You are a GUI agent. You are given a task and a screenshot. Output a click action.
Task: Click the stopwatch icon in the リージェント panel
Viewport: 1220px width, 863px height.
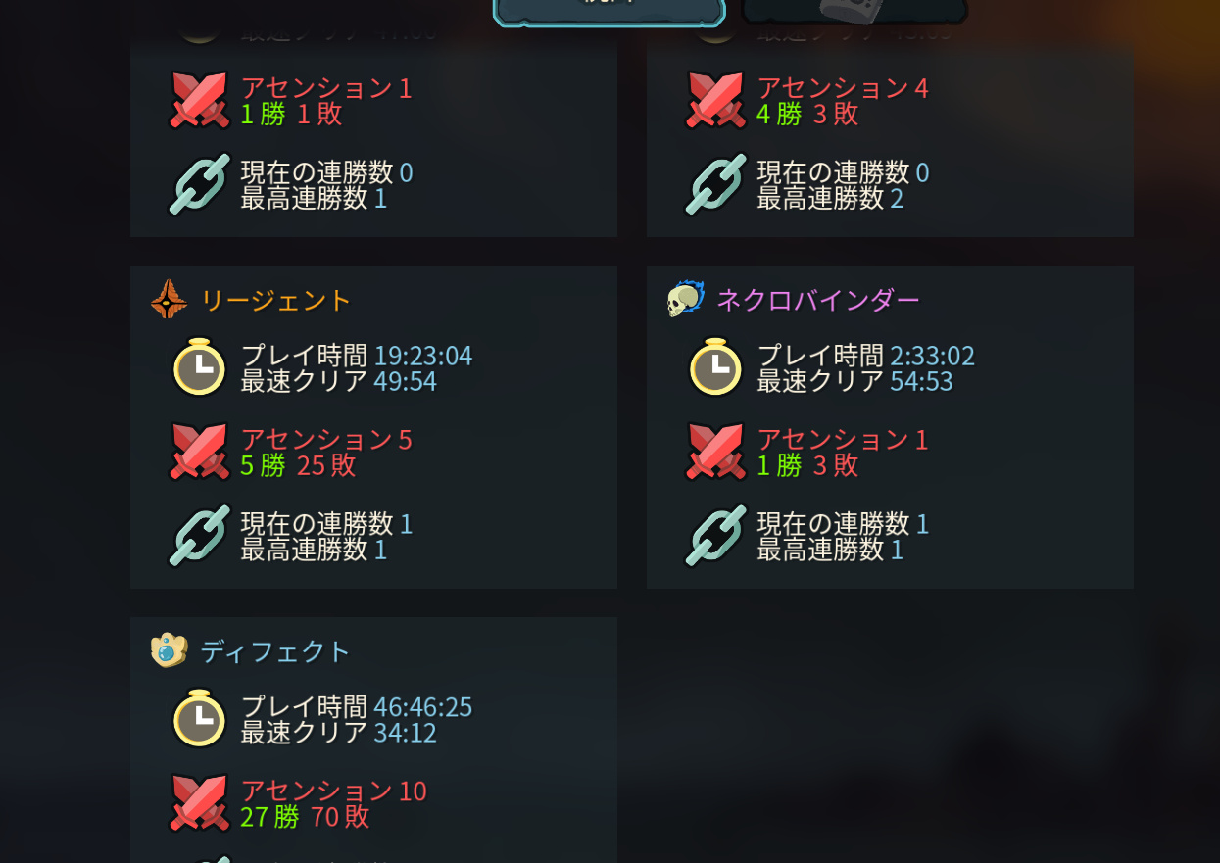click(200, 366)
